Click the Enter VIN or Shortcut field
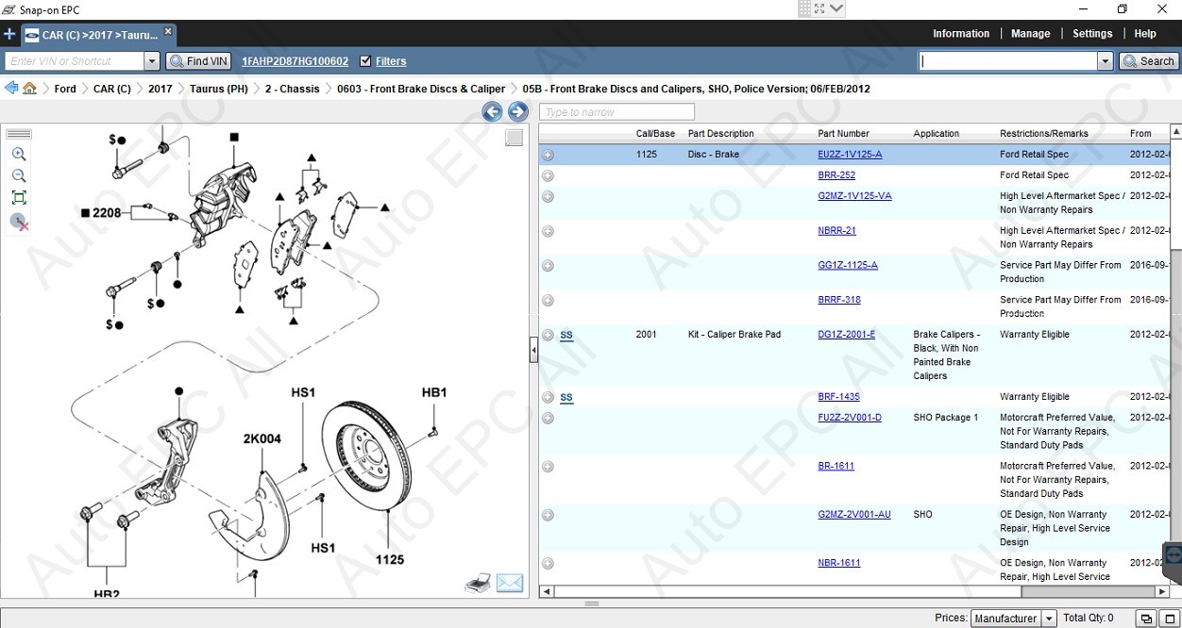The image size is (1182, 628). click(75, 61)
